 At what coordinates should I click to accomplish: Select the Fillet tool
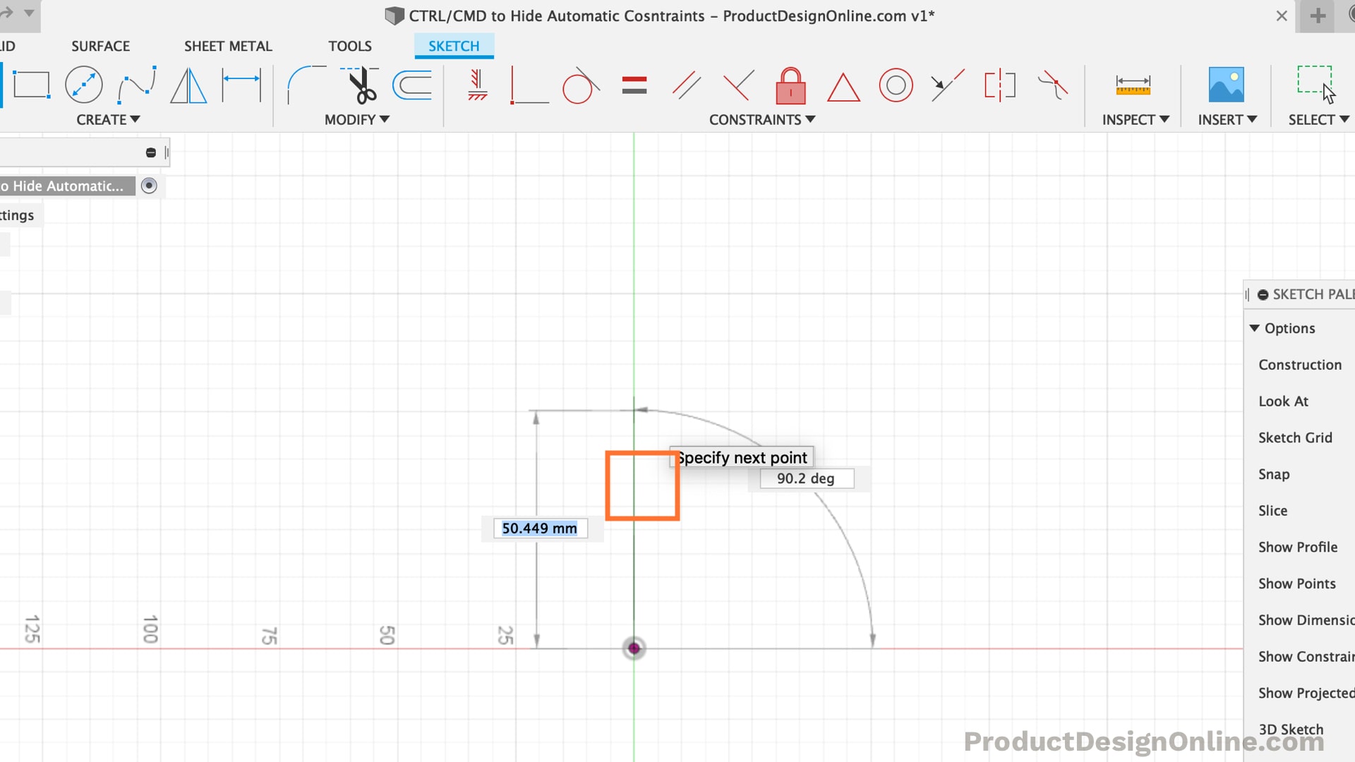click(306, 85)
